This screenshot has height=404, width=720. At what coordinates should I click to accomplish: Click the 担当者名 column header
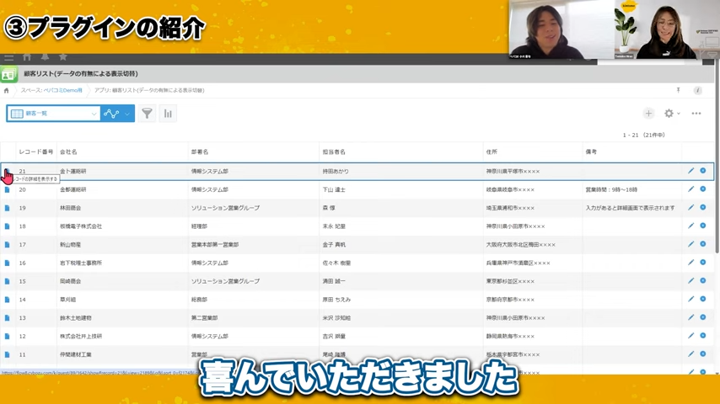pyautogui.click(x=334, y=151)
